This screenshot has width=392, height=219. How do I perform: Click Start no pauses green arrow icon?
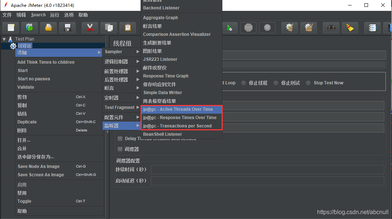point(230,28)
